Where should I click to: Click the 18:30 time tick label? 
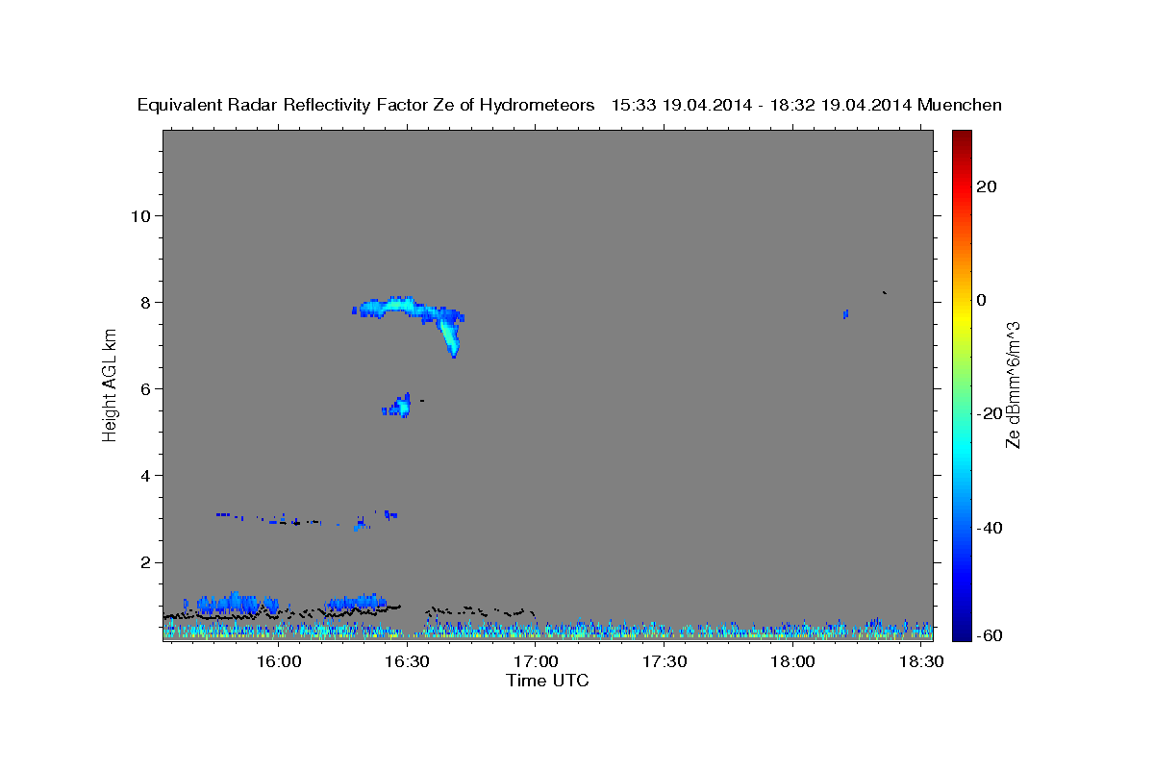[920, 662]
